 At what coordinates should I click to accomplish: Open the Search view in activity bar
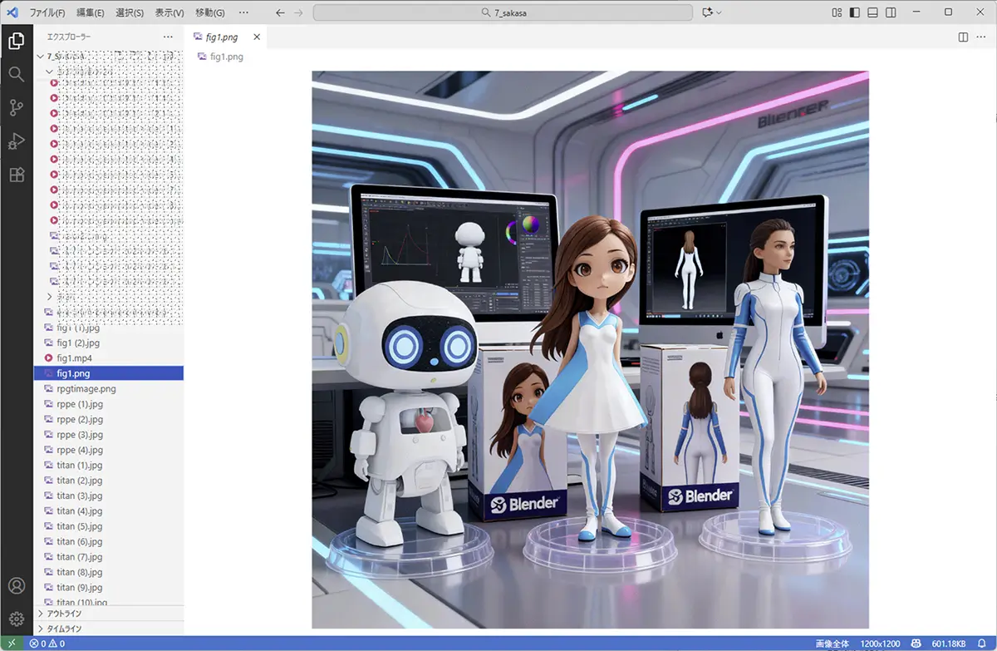click(x=16, y=75)
